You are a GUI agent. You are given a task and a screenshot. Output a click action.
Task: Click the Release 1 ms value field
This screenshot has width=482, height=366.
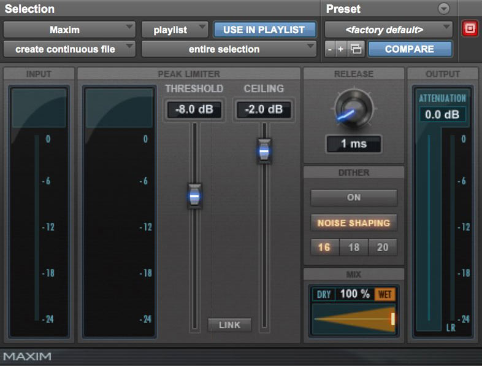(354, 144)
